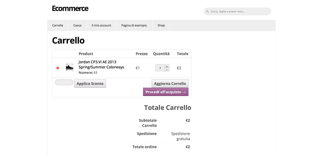Image resolution: width=324 pixels, height=155 pixels.
Task: Focus the Cerca search field
Action: [x=237, y=12]
